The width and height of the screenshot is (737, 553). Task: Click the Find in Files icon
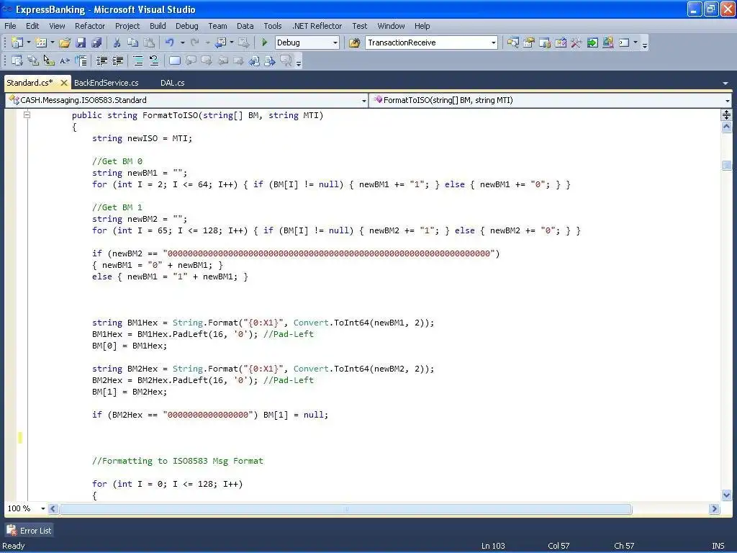[x=354, y=42]
